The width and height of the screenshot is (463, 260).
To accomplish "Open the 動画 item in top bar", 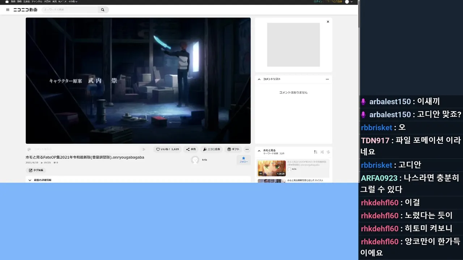I will (x=13, y=2).
